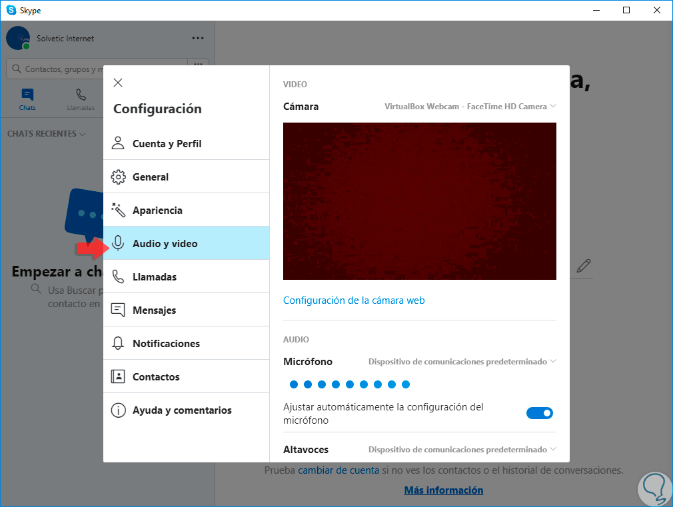Open General settings section
The width and height of the screenshot is (673, 507).
click(x=187, y=177)
